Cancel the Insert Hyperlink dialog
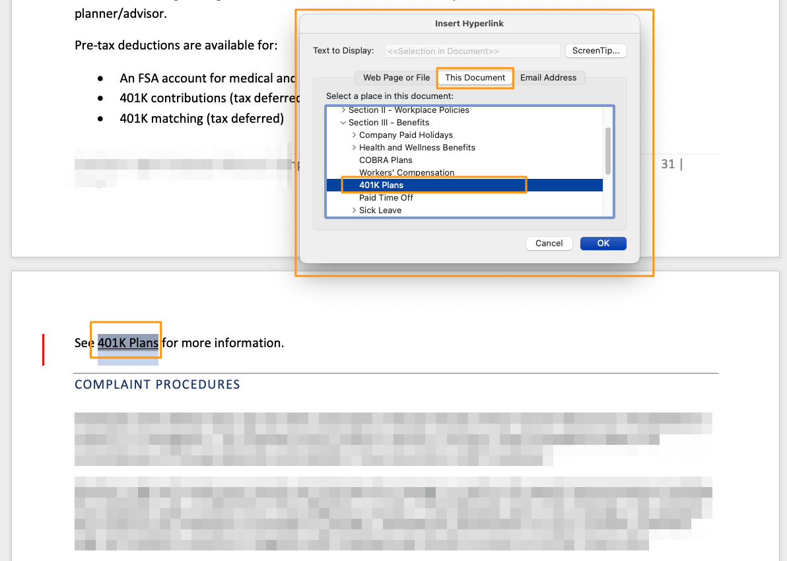This screenshot has height=561, width=787. click(x=549, y=244)
